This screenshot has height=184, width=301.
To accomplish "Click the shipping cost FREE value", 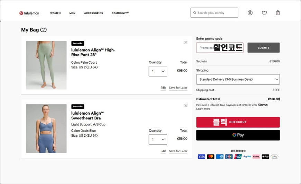I will [276, 90].
